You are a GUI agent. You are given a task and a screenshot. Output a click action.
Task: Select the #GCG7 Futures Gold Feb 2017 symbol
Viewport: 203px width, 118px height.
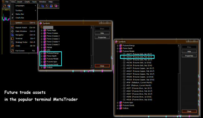137,57
